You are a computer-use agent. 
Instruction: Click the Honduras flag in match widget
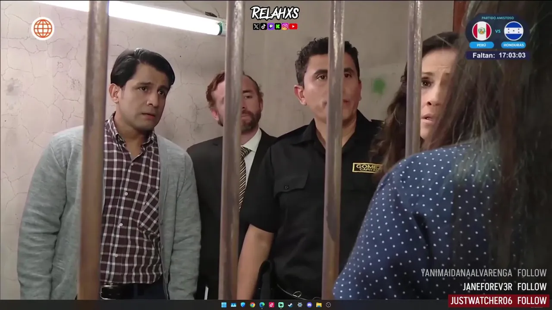(x=514, y=31)
